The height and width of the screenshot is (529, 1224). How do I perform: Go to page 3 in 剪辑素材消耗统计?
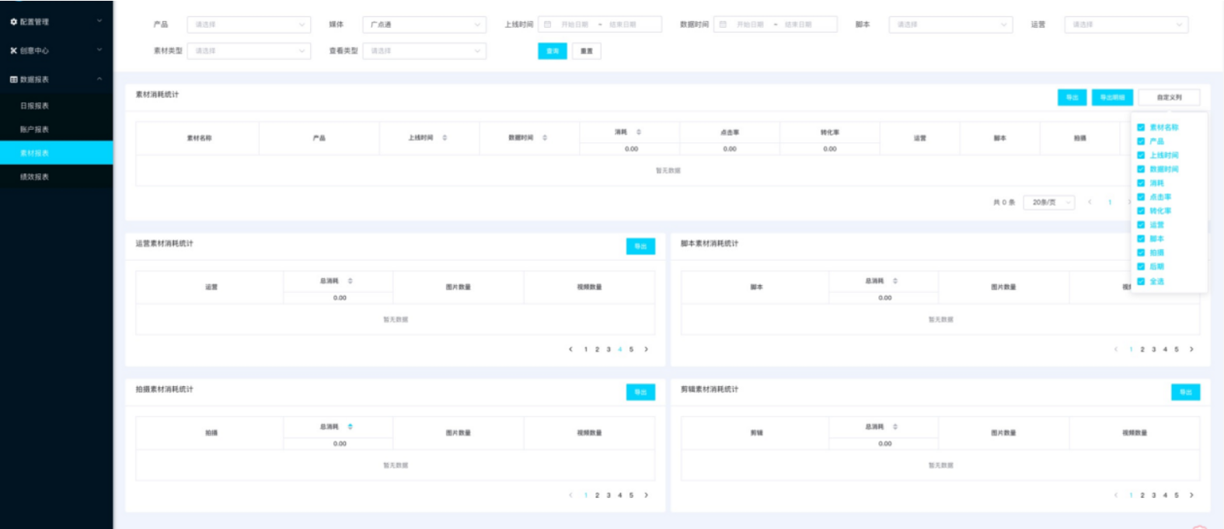[1153, 495]
